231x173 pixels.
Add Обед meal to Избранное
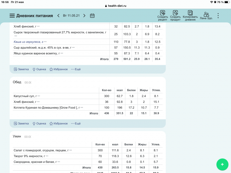tap(58, 123)
